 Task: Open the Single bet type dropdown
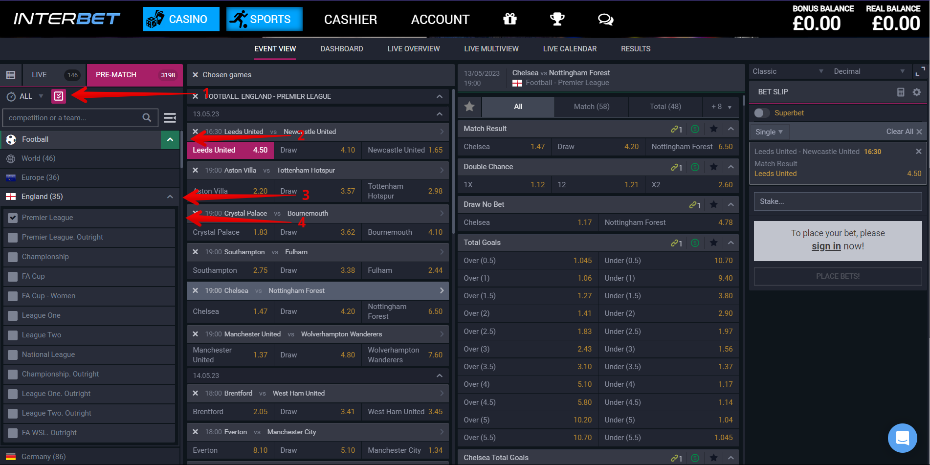(x=769, y=132)
